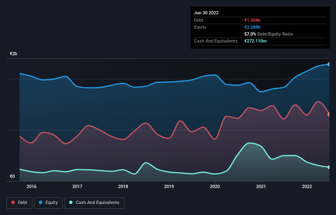Image resolution: width=336 pixels, height=215 pixels.
Task: Toggle the Equity series legend button
Action: pyautogui.click(x=48, y=203)
